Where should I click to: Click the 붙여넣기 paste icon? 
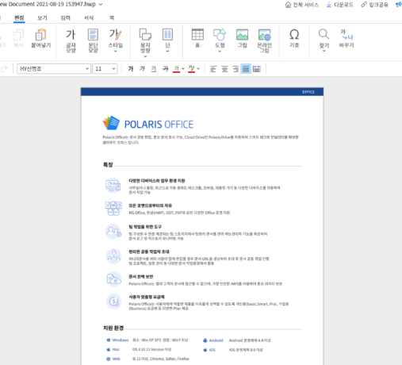tap(40, 38)
